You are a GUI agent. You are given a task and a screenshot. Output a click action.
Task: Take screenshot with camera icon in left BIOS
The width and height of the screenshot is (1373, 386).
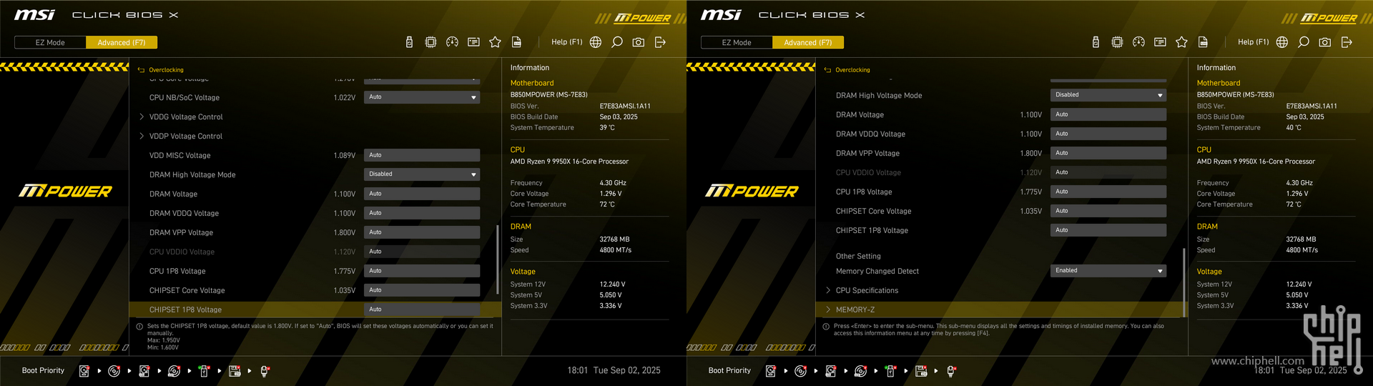[x=639, y=42]
